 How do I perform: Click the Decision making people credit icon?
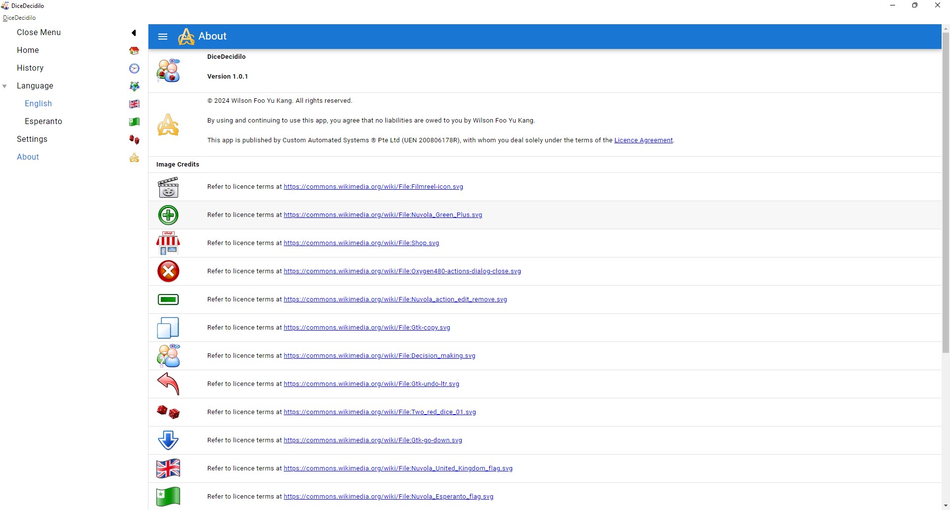click(x=168, y=356)
